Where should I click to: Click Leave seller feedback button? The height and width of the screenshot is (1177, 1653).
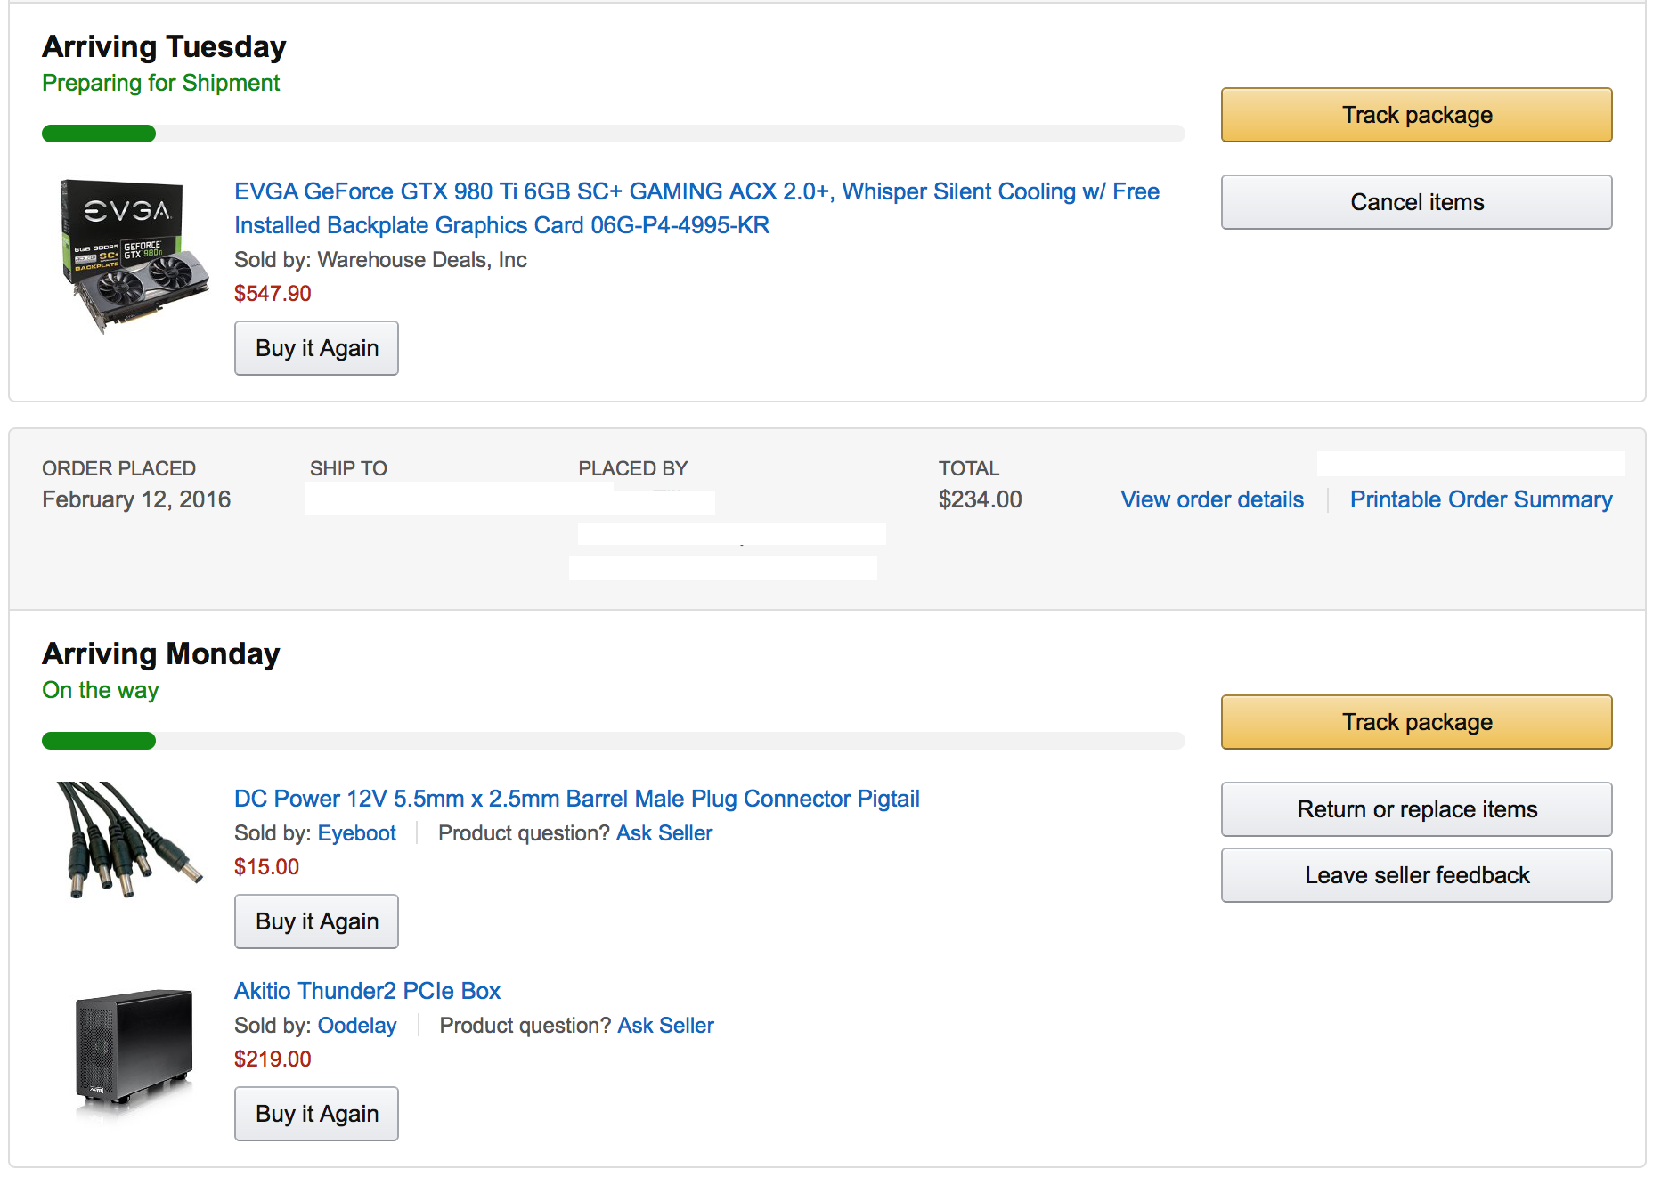pyautogui.click(x=1416, y=875)
